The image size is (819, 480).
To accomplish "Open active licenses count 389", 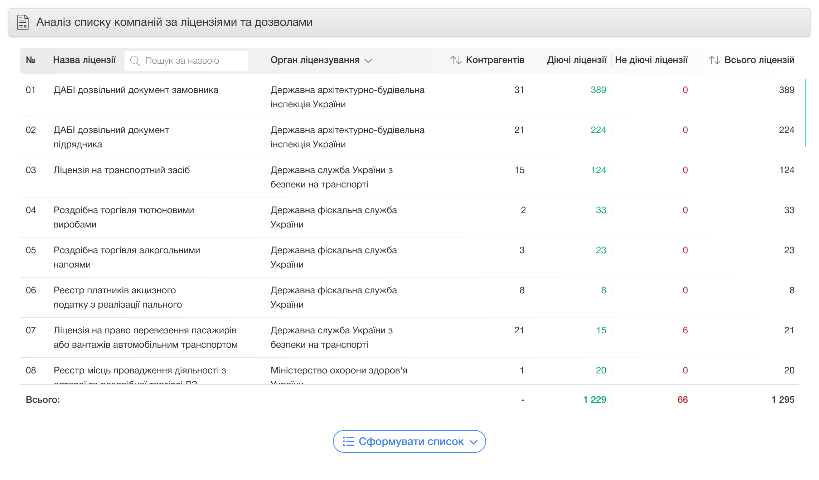I will (x=598, y=90).
